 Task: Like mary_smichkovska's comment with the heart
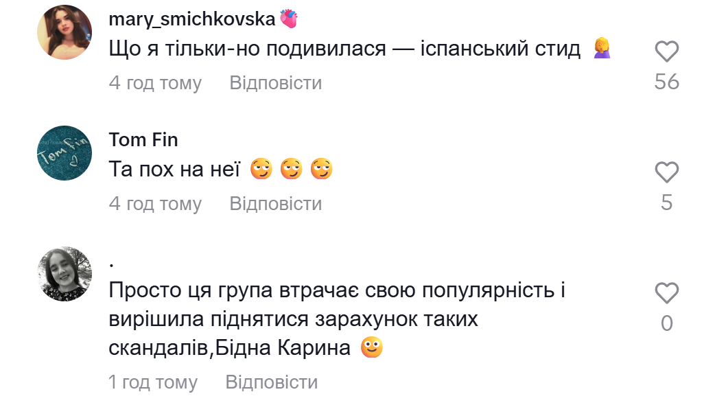click(x=666, y=52)
